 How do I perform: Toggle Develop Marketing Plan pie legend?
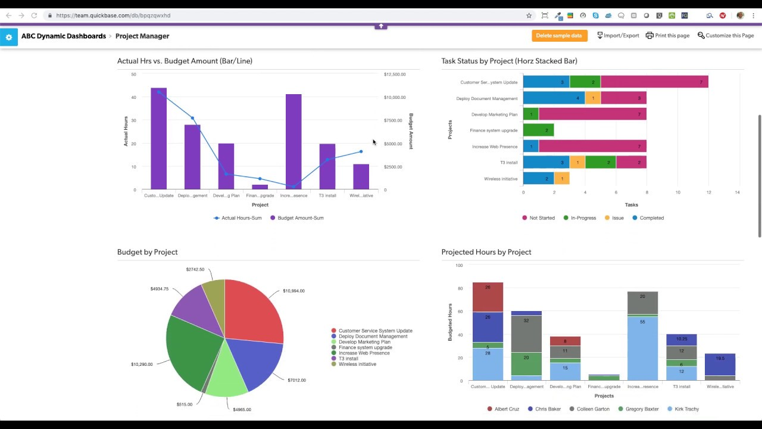pos(361,342)
